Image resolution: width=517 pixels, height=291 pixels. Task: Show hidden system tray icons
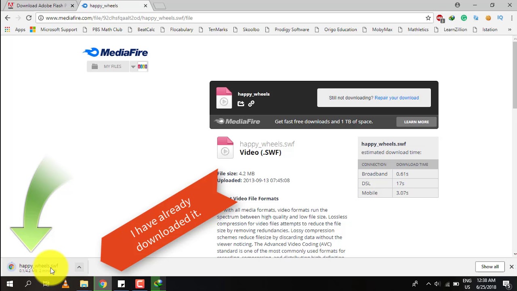[428, 284]
